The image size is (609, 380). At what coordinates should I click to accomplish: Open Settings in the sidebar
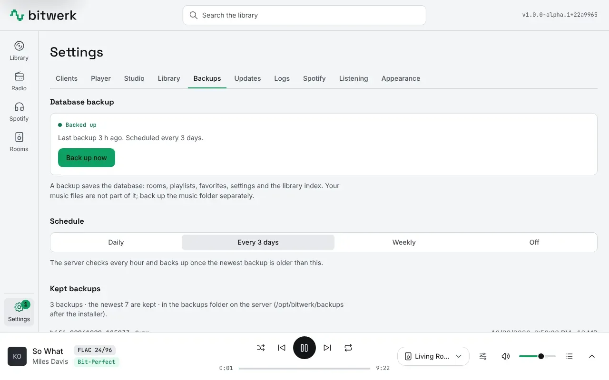pyautogui.click(x=19, y=312)
